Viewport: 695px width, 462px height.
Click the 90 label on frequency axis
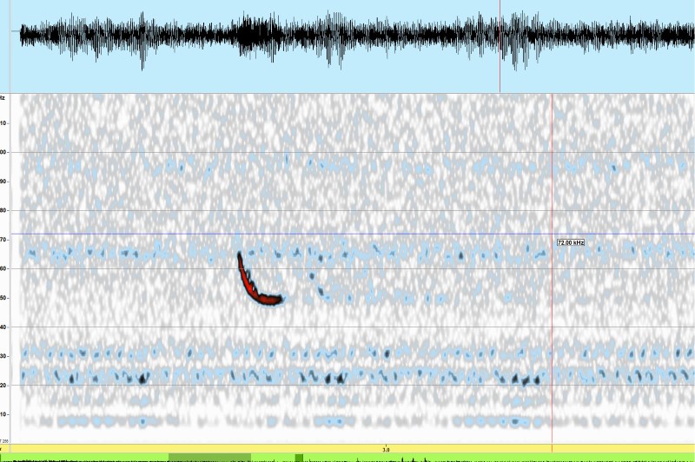click(3, 181)
